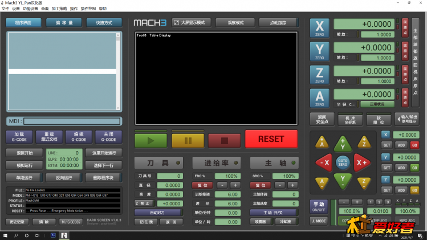
Task: Toggle 软限位 soft limits
Action: click(379, 119)
